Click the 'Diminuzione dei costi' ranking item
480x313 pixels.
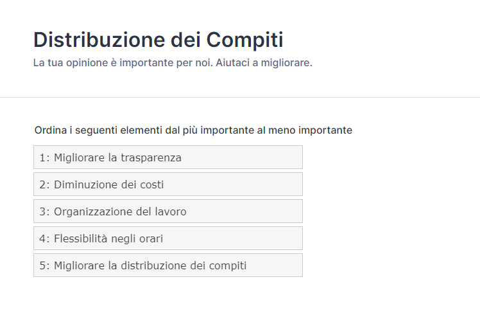[x=167, y=184]
